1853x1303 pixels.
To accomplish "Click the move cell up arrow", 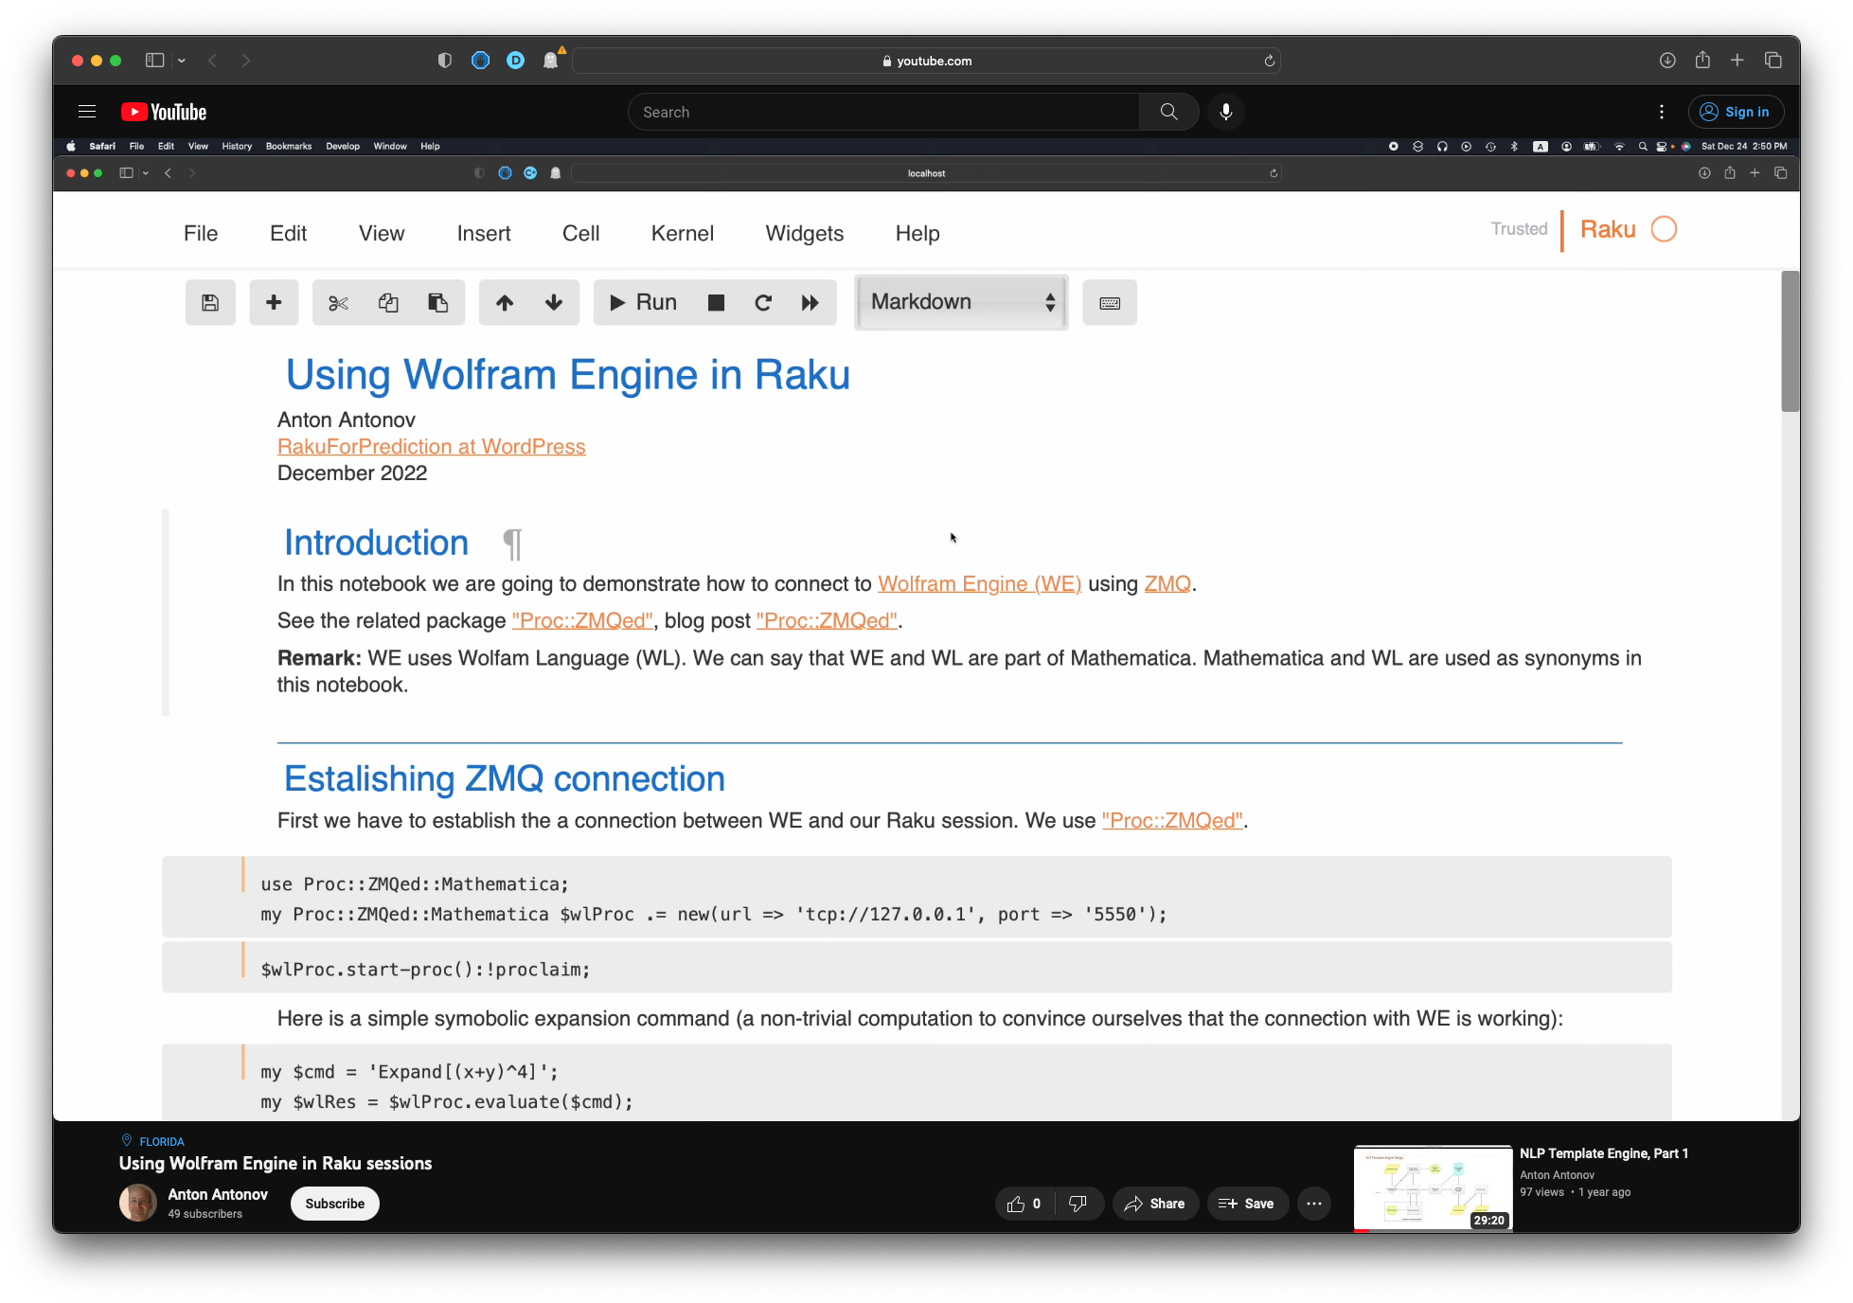I will point(504,300).
